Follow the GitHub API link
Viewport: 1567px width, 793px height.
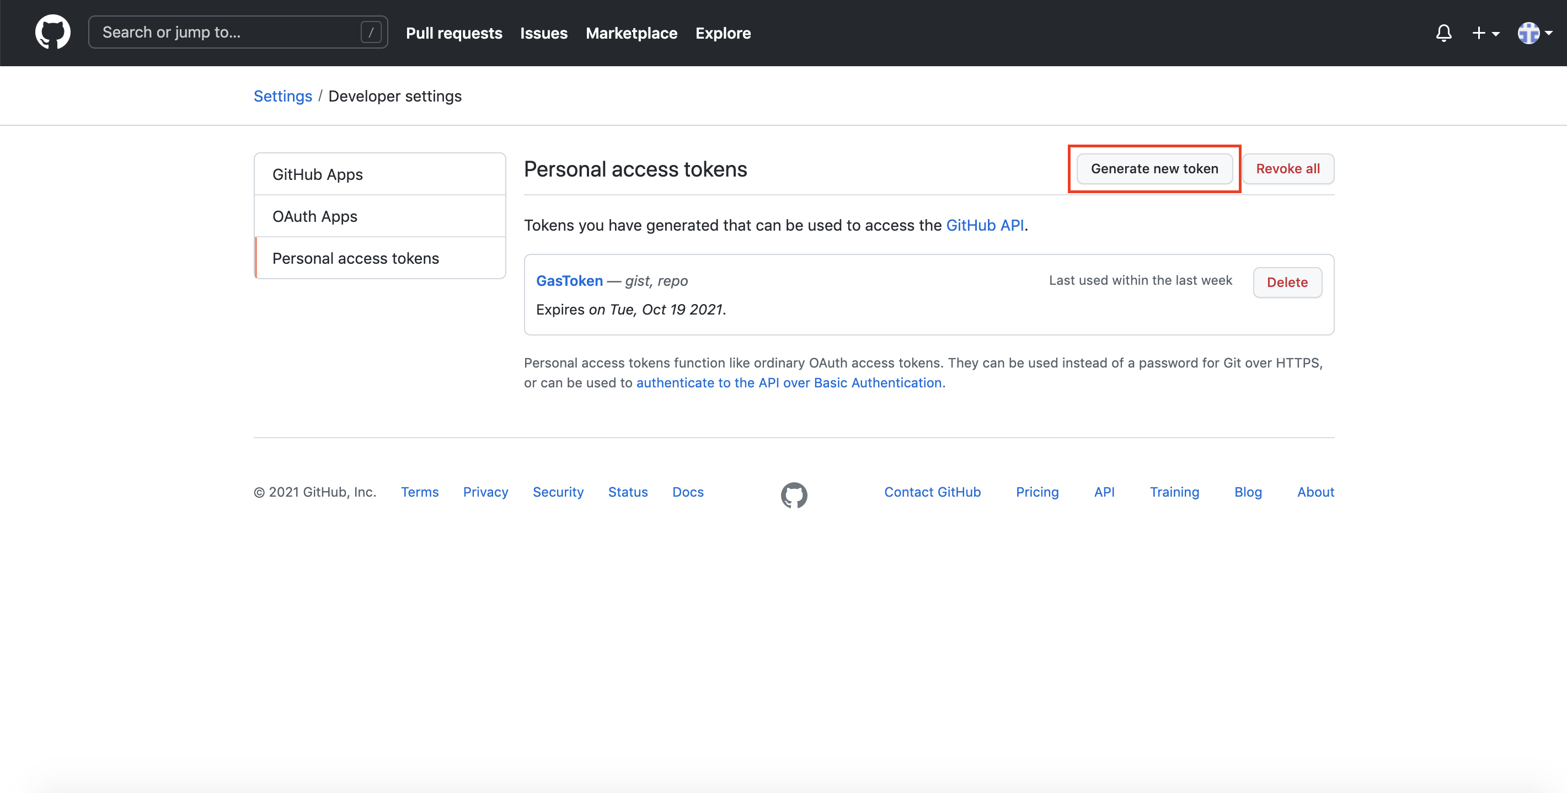click(x=984, y=225)
